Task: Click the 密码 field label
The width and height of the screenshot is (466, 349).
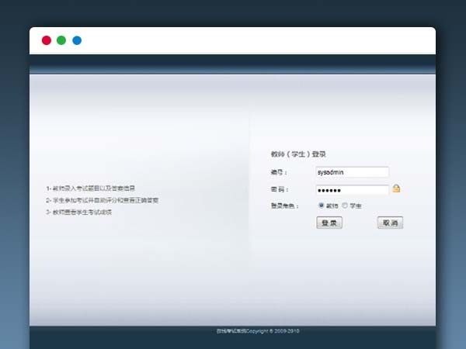Action: click(x=279, y=190)
